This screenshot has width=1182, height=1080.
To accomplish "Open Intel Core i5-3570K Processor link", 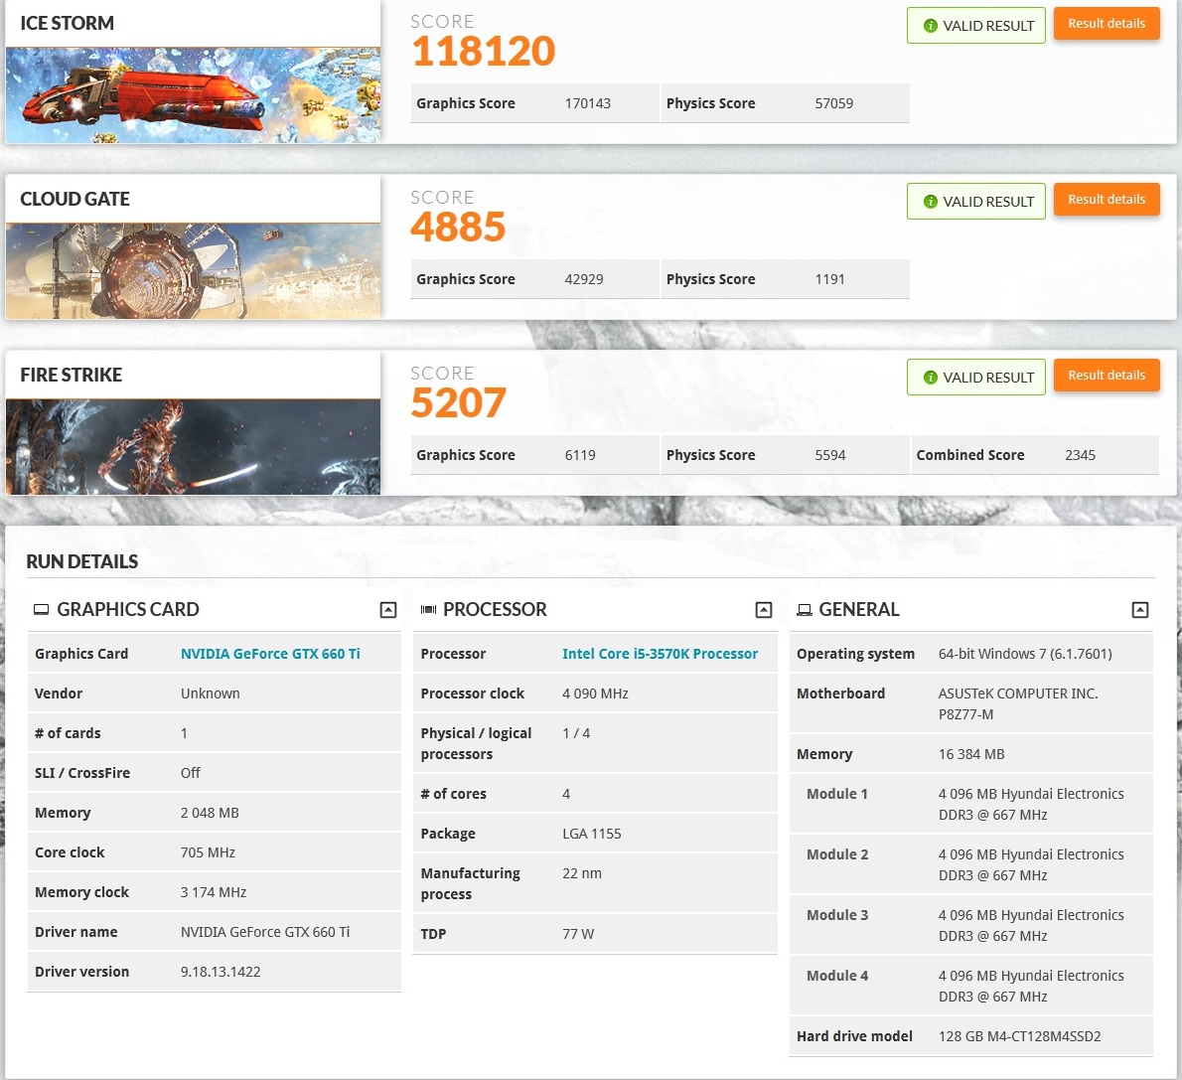I will click(660, 654).
